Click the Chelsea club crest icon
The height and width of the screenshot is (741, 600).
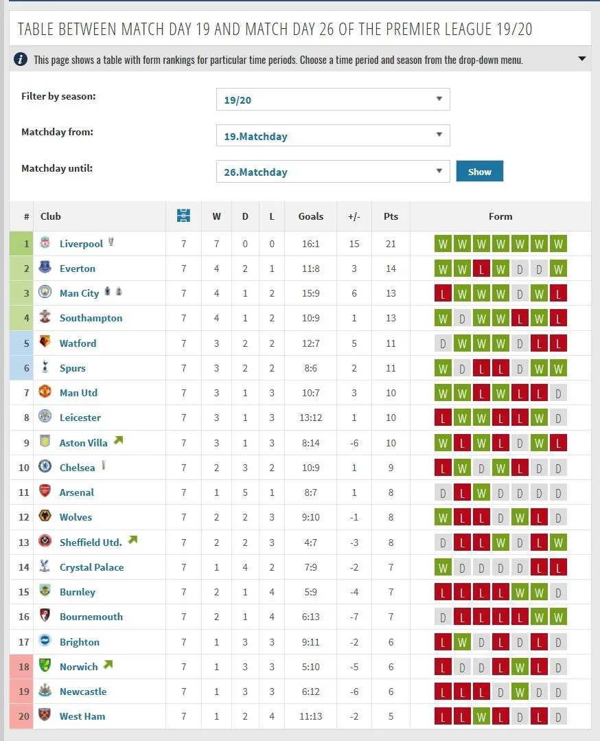45,467
